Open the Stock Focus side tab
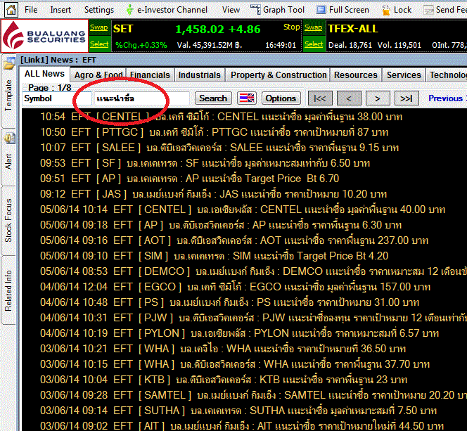The image size is (467, 431). click(8, 220)
